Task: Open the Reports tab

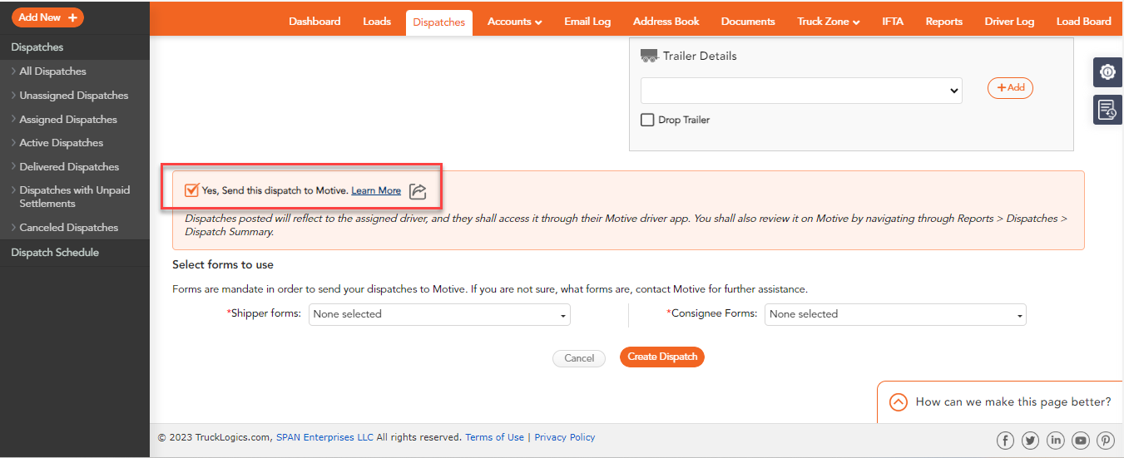Action: click(x=944, y=22)
